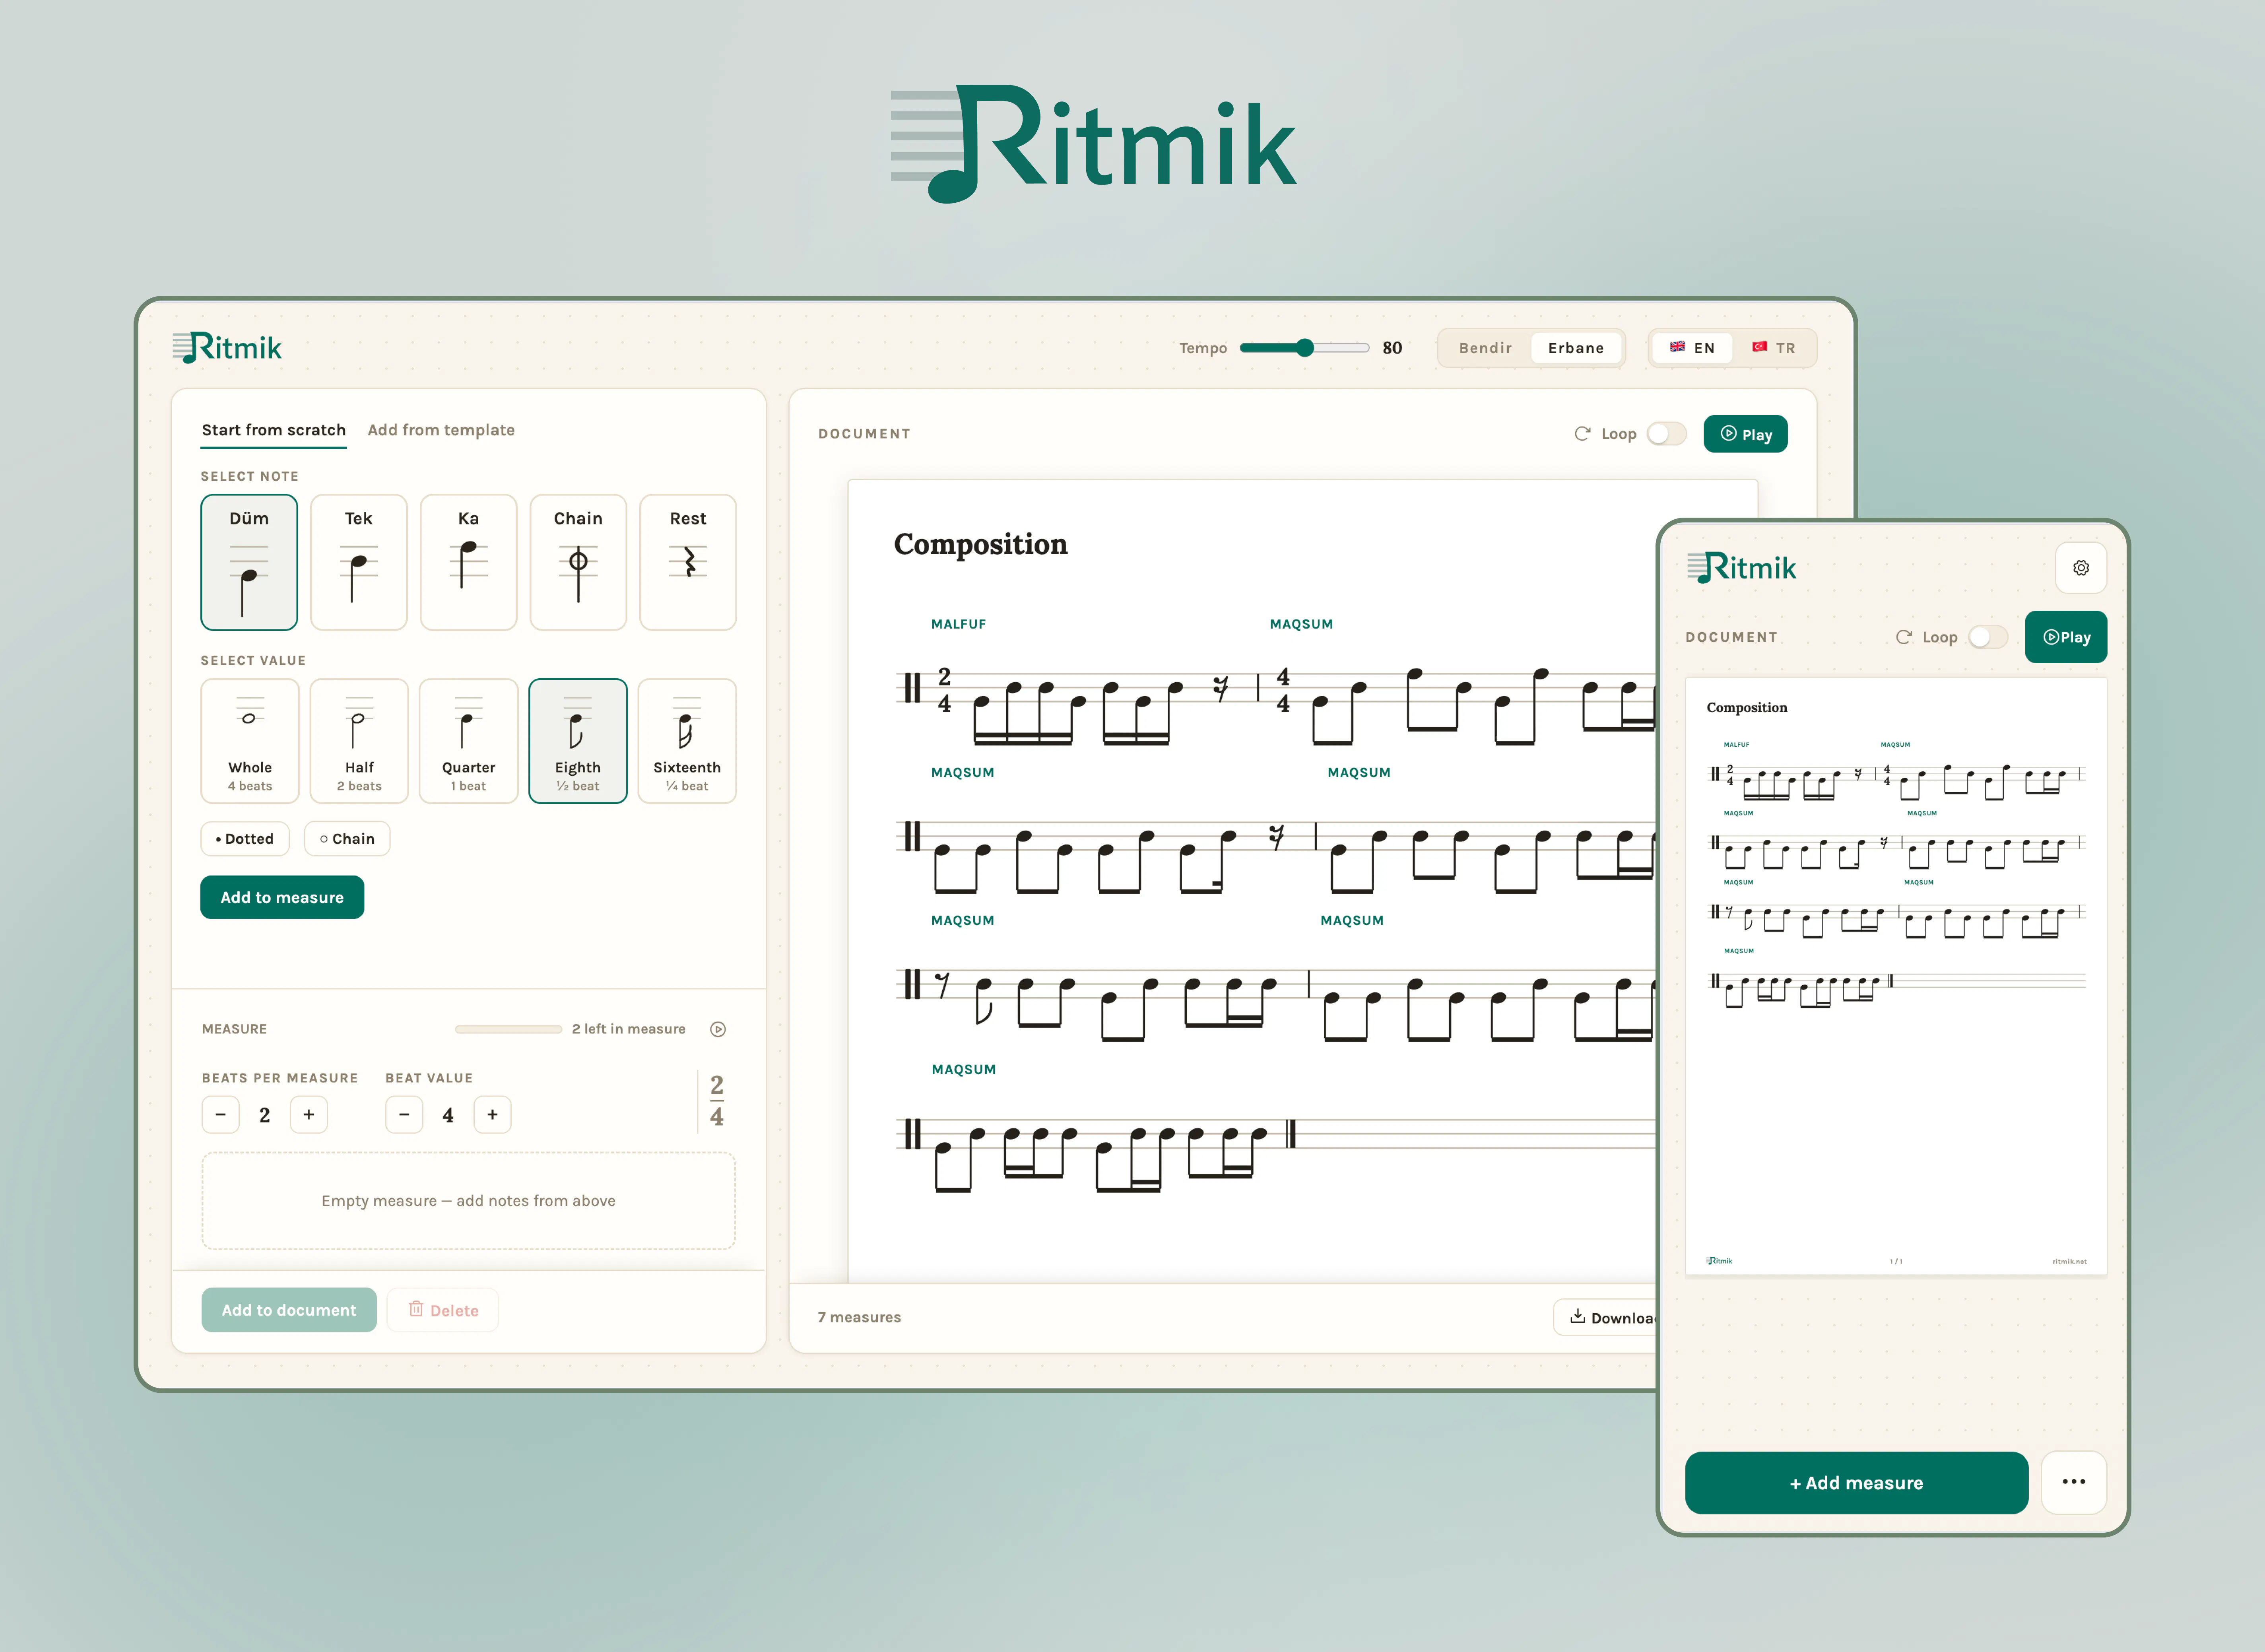
Task: Toggle the Dotted modifier
Action: [x=245, y=839]
